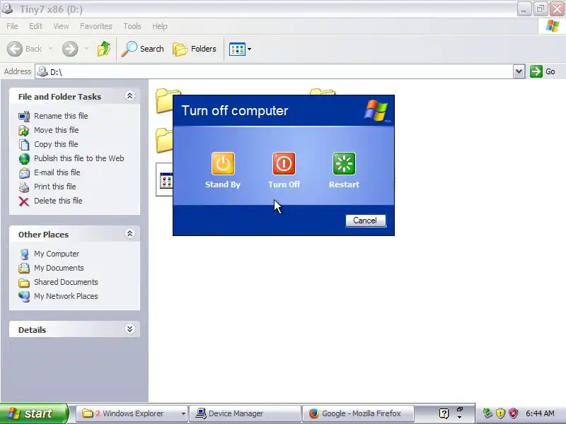Image resolution: width=566 pixels, height=424 pixels.
Task: Open the View menu
Action: point(61,26)
